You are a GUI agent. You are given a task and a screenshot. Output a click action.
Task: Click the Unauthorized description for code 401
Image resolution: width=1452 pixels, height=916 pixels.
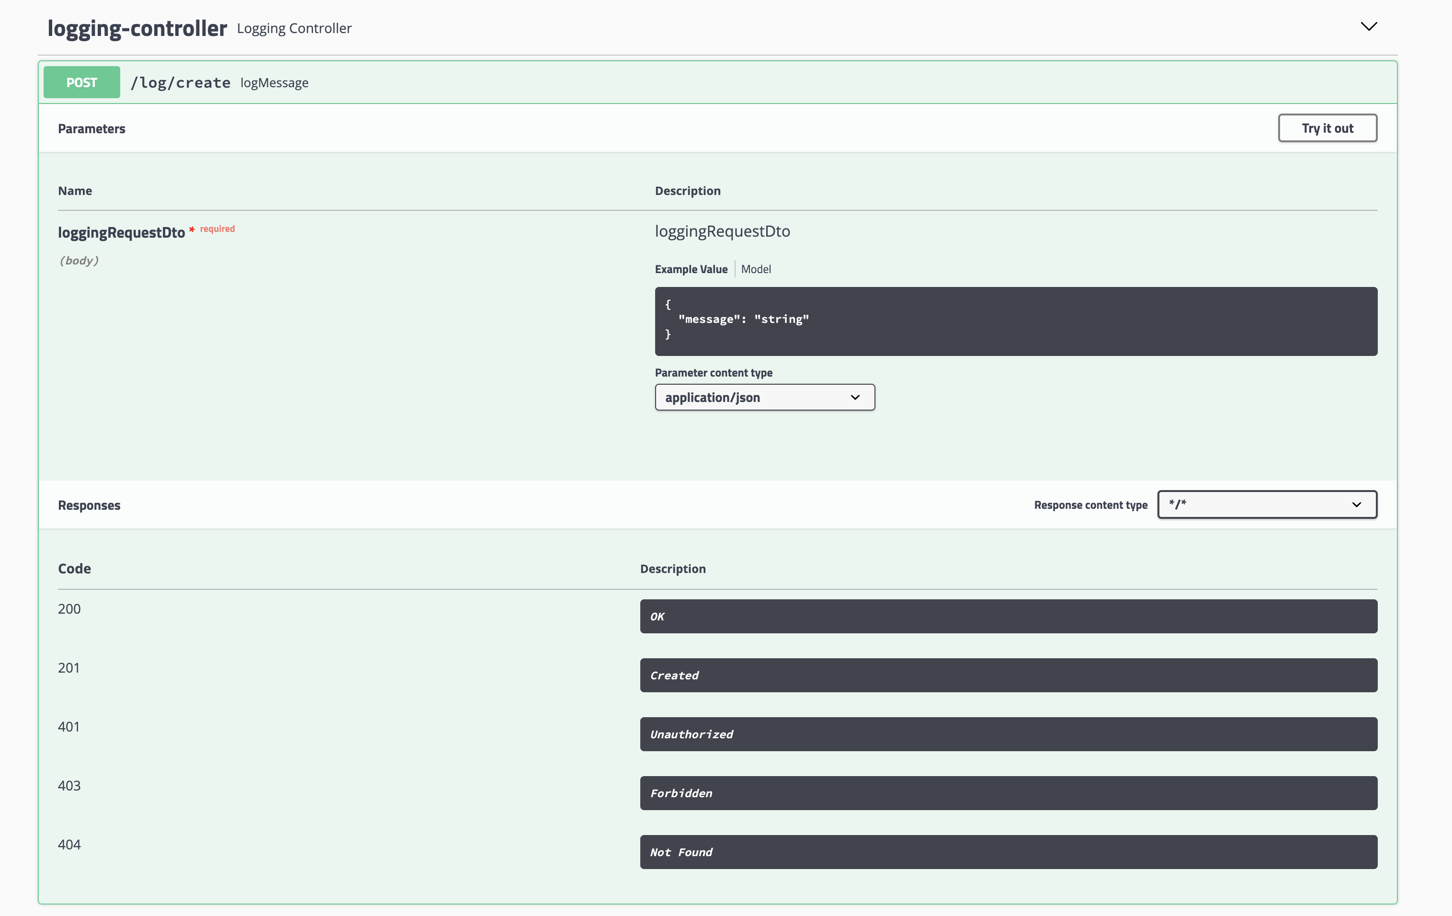[1008, 734]
